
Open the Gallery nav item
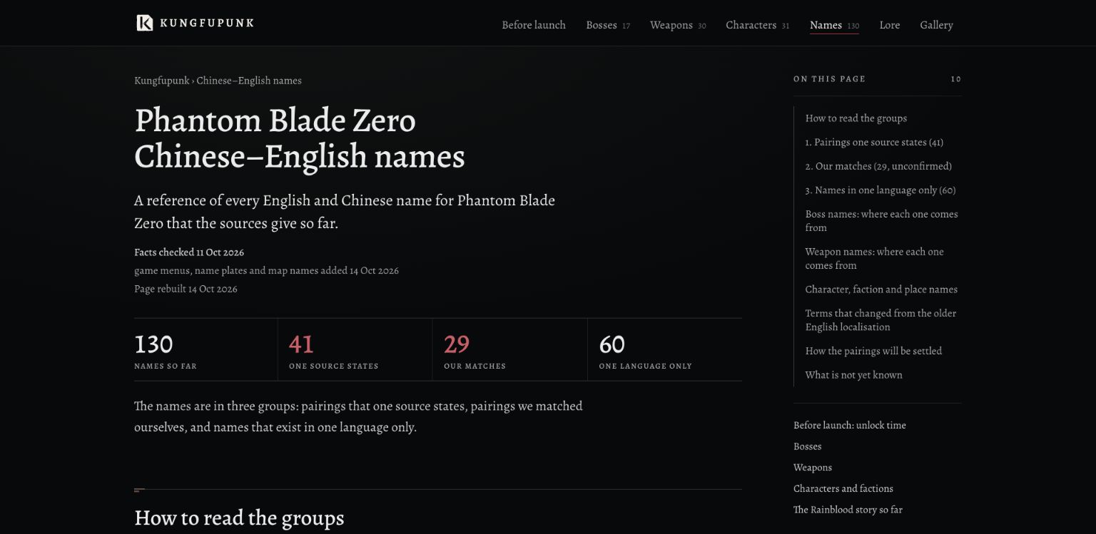936,25
